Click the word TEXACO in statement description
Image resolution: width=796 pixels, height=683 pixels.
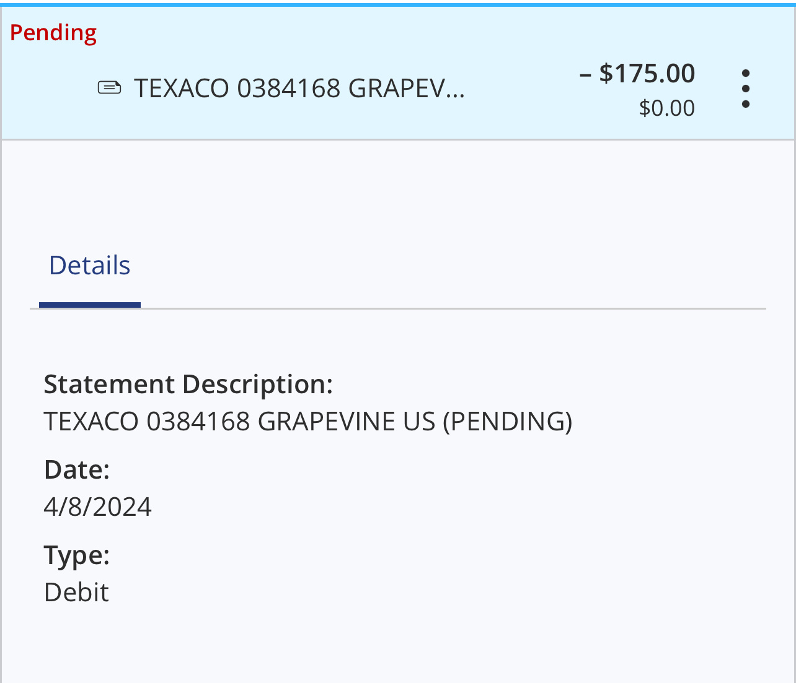click(91, 422)
